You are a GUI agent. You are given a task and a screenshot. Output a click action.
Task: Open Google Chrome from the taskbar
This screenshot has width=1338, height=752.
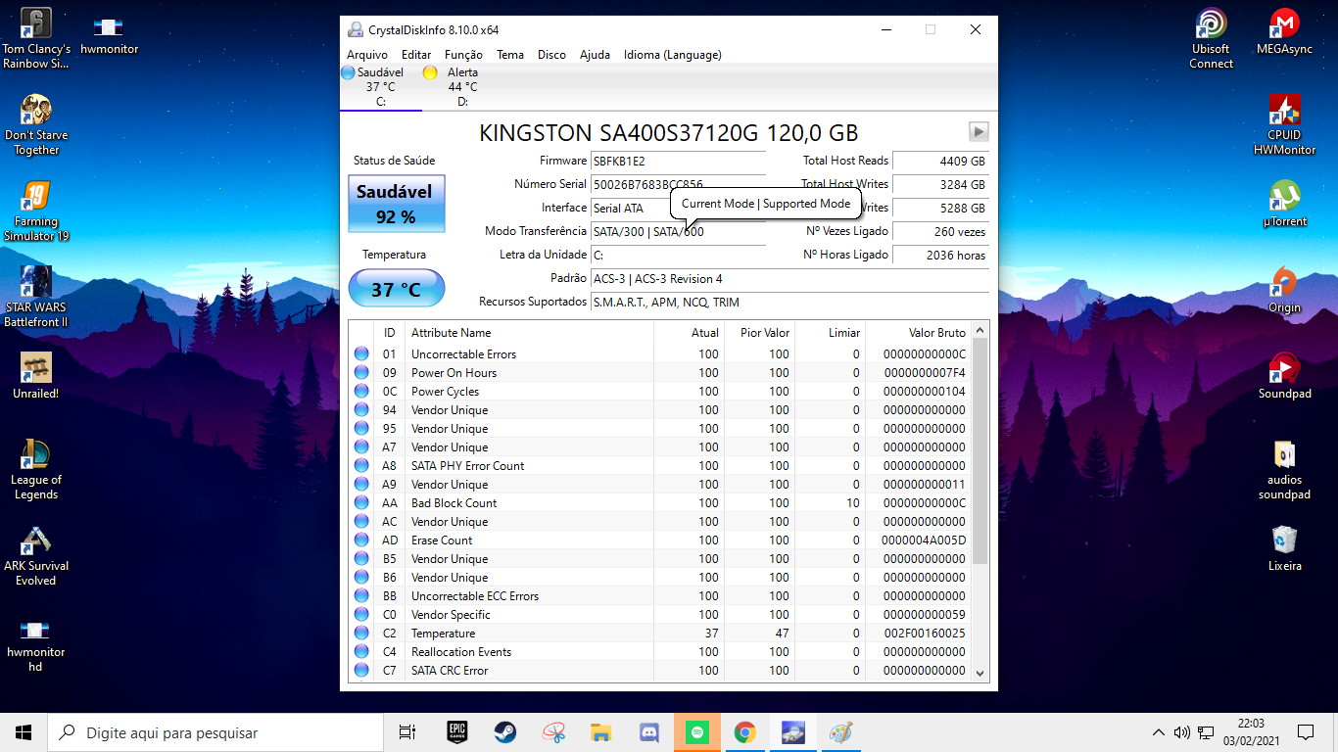[x=744, y=732]
